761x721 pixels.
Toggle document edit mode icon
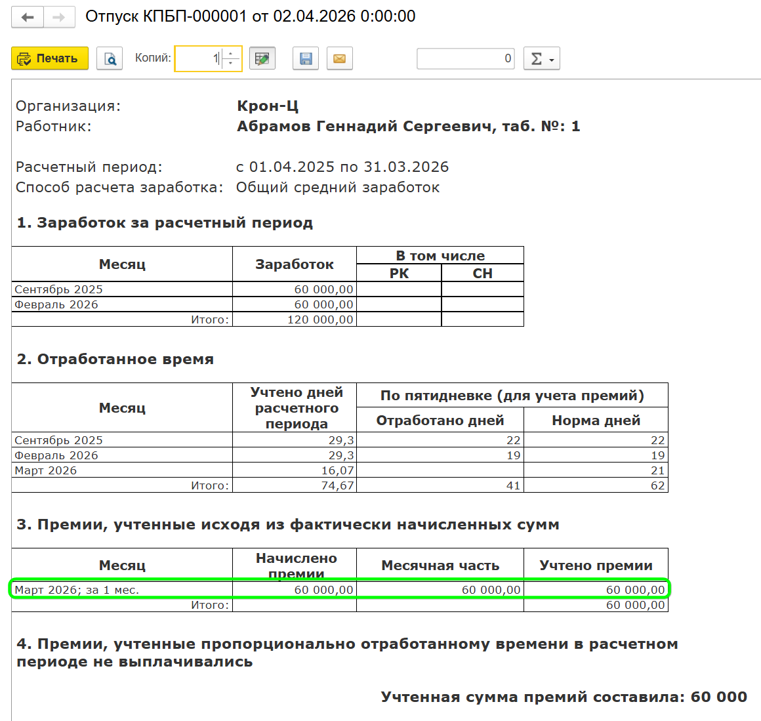pyautogui.click(x=262, y=58)
